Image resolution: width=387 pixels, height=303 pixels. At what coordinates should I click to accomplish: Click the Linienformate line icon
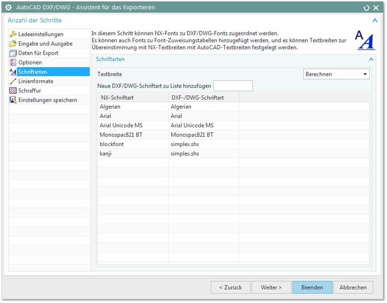point(13,81)
